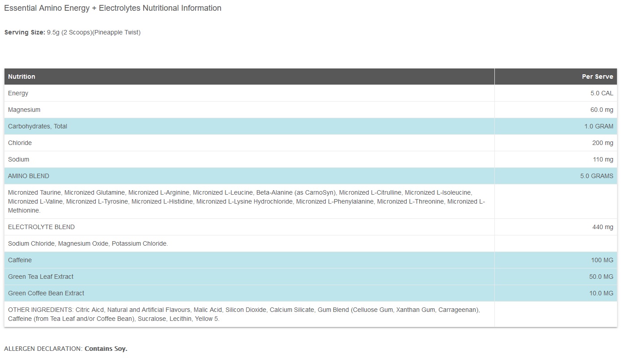Click the Green Coffee Bean Extract label
The image size is (621, 358).
[46, 293]
